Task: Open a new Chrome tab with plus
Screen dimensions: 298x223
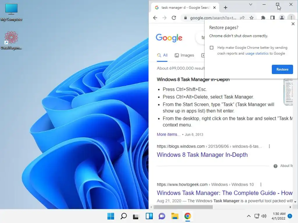Action: pos(226,8)
